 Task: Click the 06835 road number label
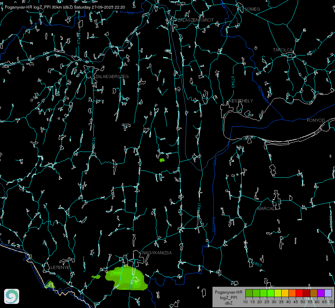coord(61,279)
